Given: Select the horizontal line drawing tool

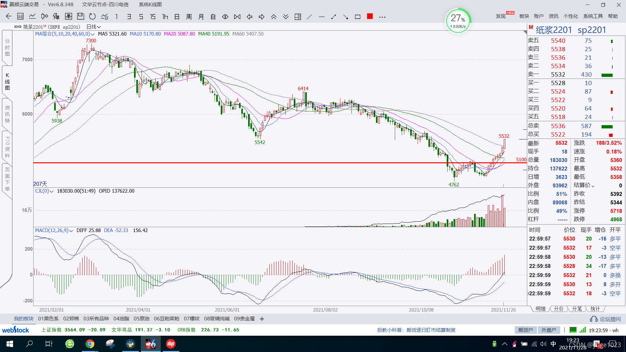Looking at the screenshot, I should click(x=322, y=17).
